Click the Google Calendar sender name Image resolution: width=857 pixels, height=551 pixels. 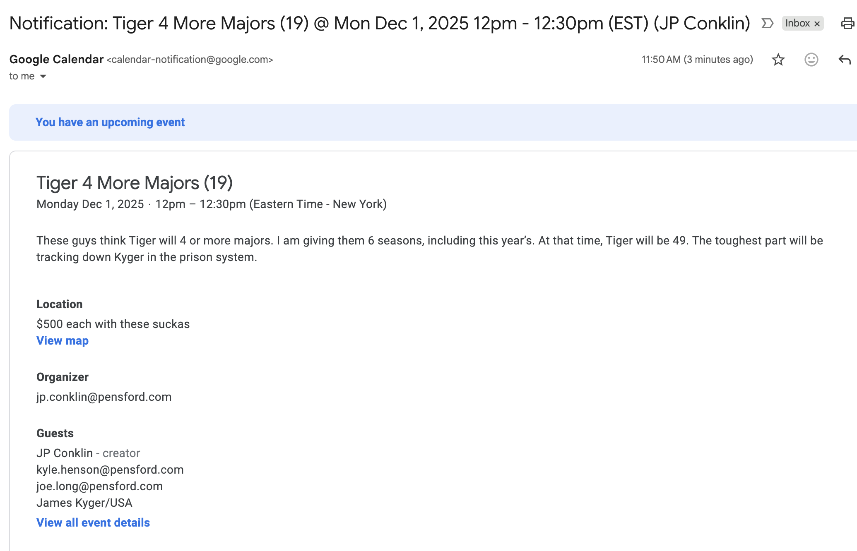[56, 59]
